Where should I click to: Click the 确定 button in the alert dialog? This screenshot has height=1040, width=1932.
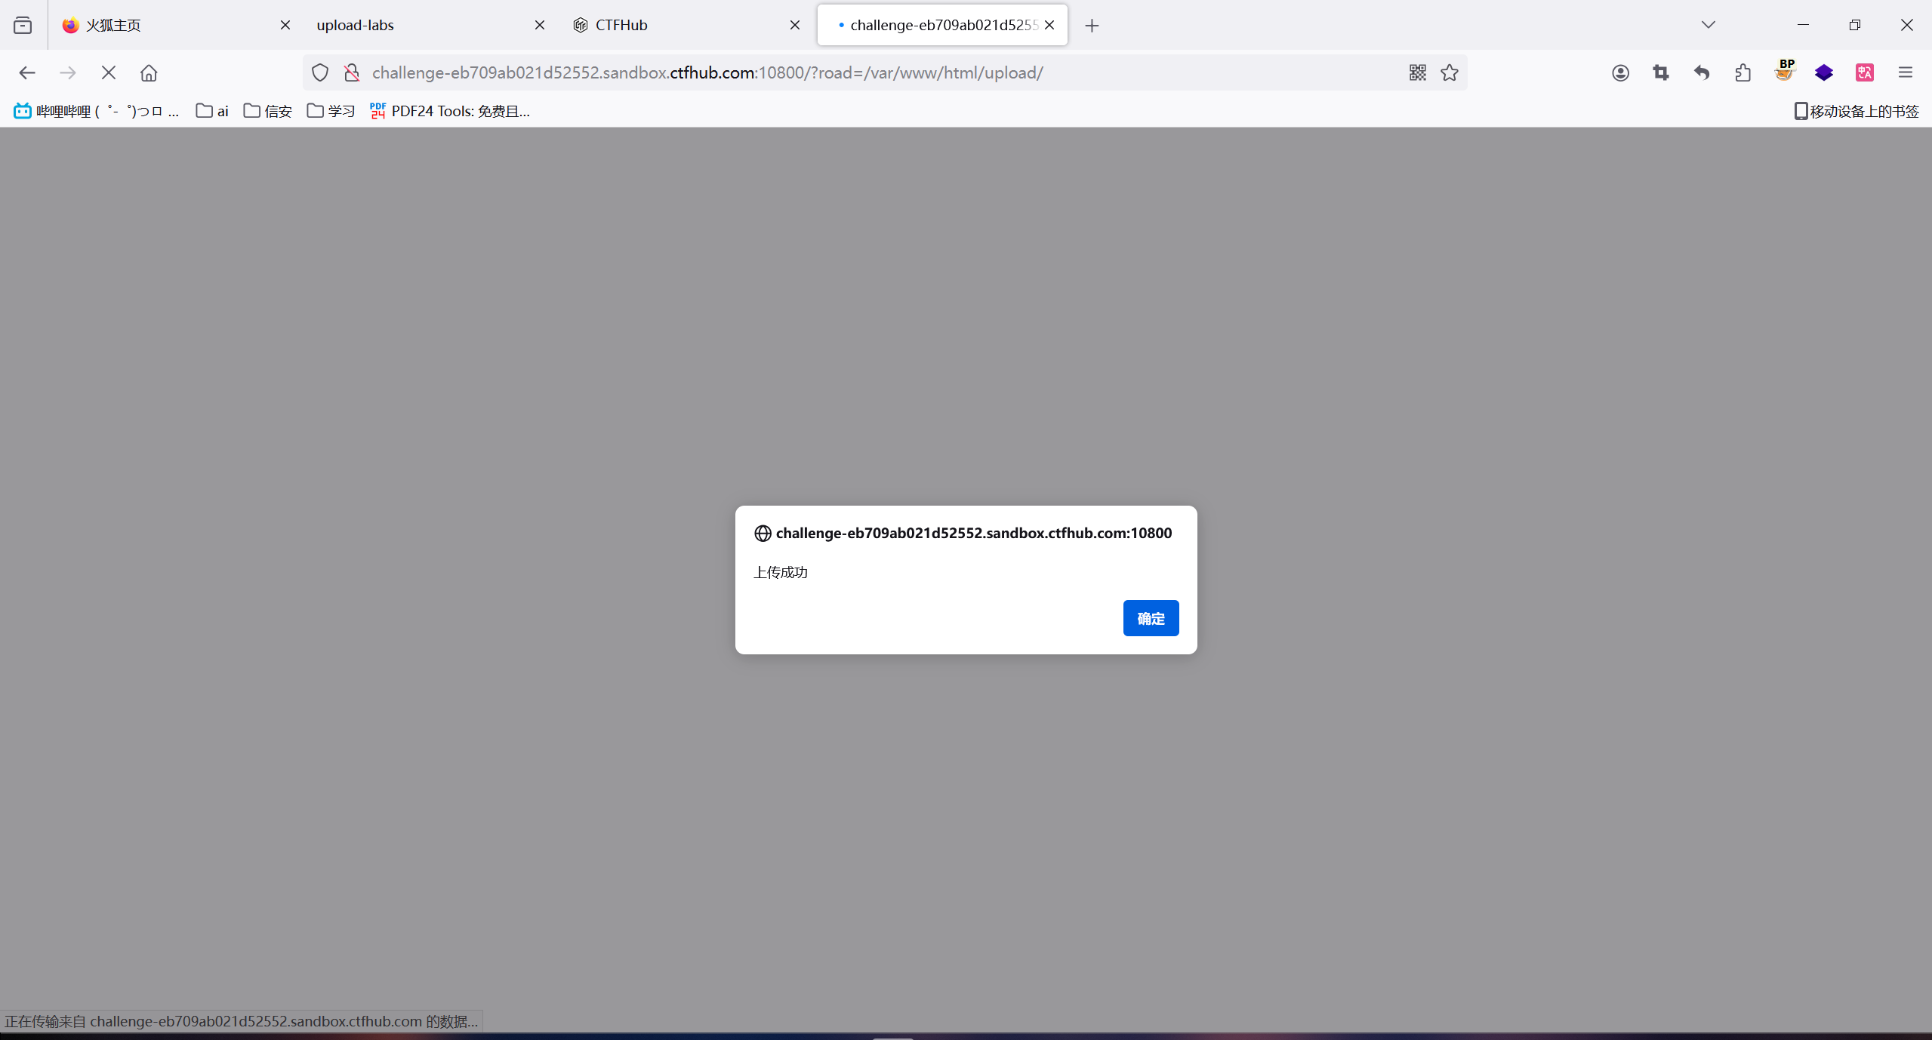tap(1150, 618)
